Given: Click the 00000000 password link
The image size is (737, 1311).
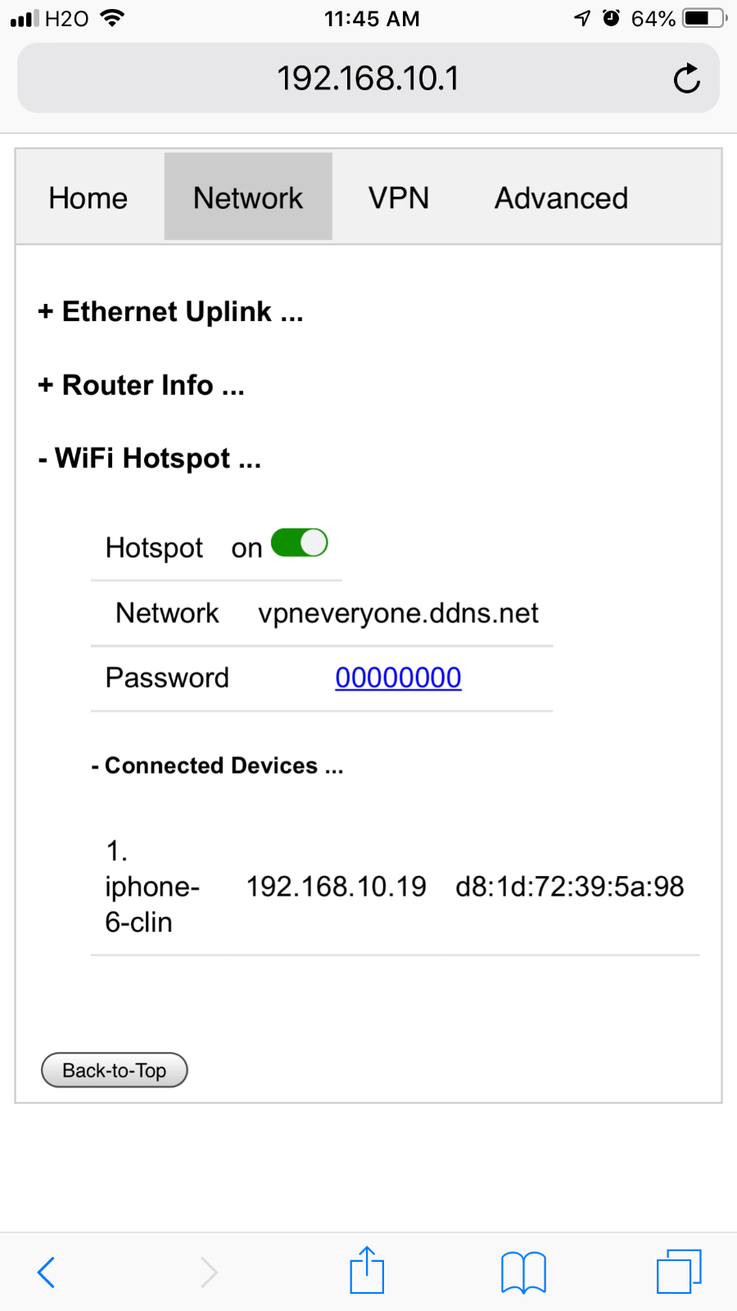Looking at the screenshot, I should (x=398, y=678).
